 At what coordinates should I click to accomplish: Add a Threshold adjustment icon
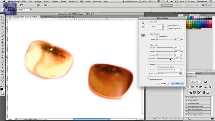(x=199, y=93)
